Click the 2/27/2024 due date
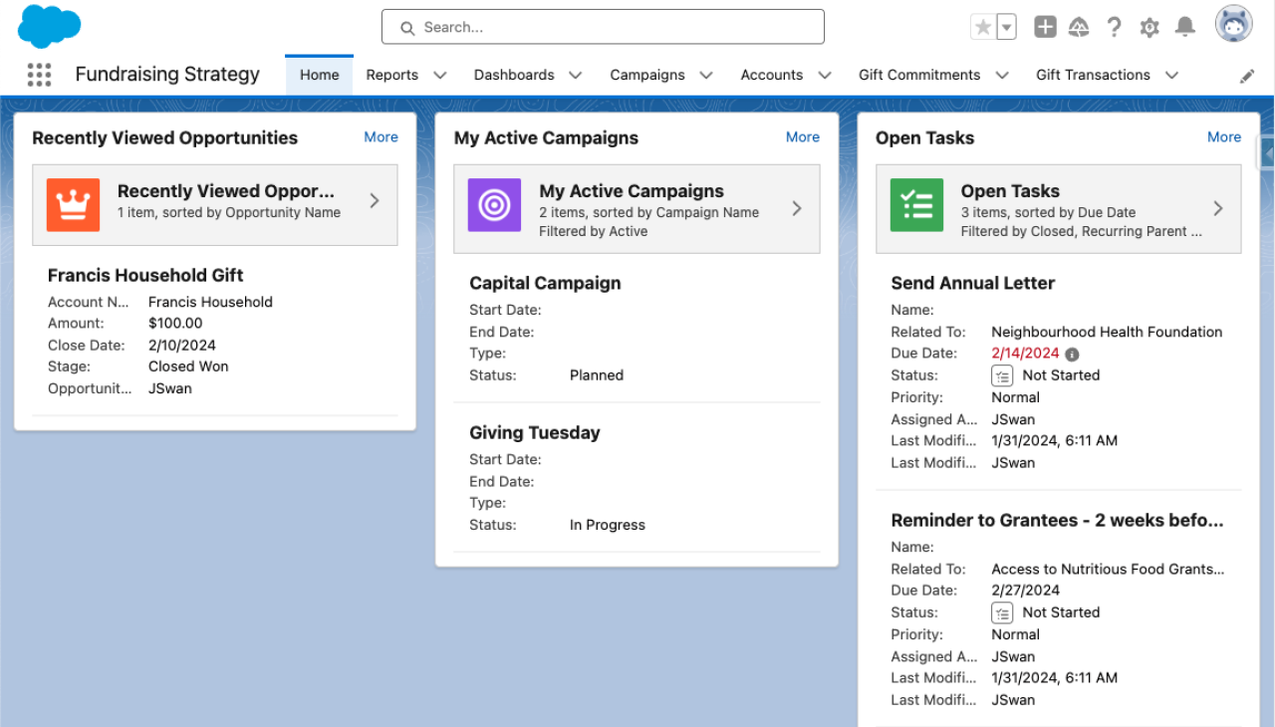The image size is (1275, 727). point(1025,591)
